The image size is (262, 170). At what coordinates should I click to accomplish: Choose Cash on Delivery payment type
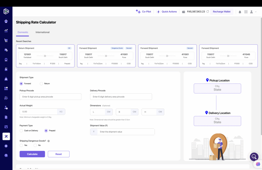(21, 131)
